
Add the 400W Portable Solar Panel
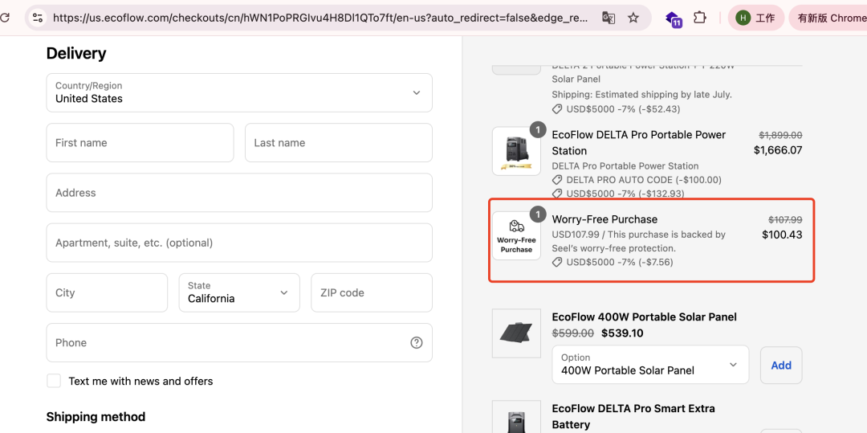(x=780, y=365)
